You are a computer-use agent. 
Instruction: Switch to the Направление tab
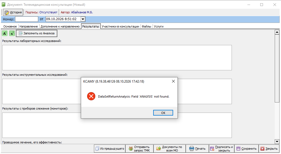click(x=29, y=26)
